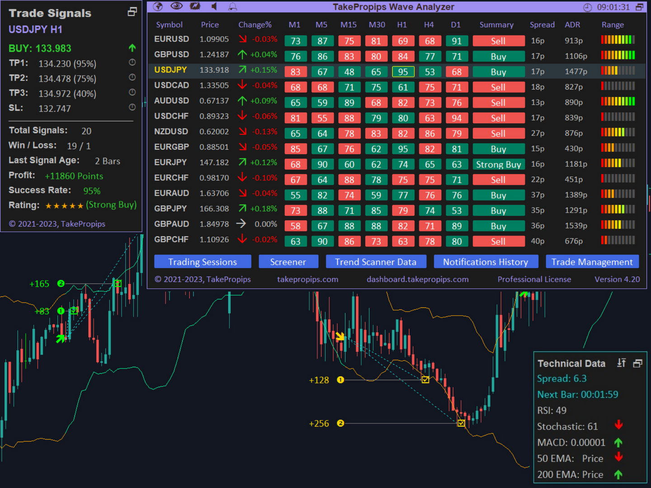Image resolution: width=651 pixels, height=488 pixels.
Task: Click the clock icon beside the 09:01:31 time
Action: click(588, 8)
